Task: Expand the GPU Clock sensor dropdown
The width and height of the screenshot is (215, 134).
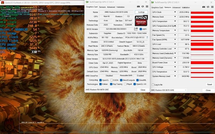Action: click(175, 12)
